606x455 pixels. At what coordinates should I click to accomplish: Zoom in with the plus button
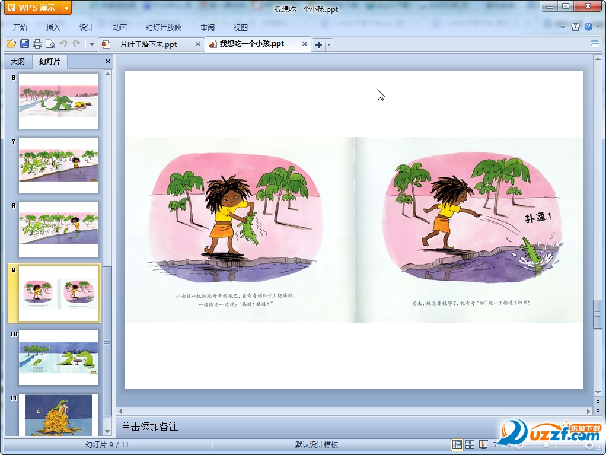pyautogui.click(x=589, y=446)
